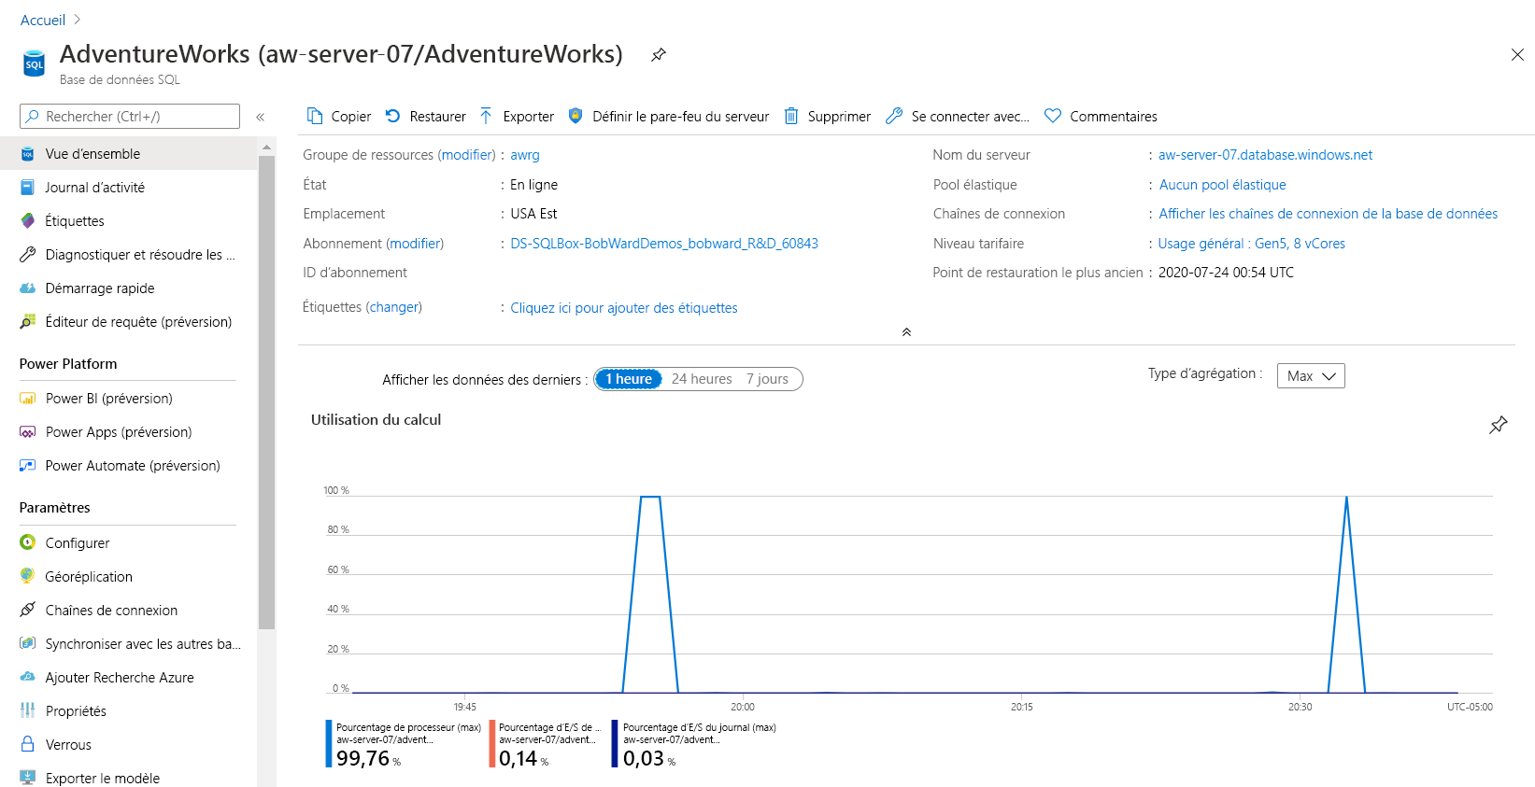Image resolution: width=1535 pixels, height=787 pixels.
Task: Click Aucun pool élastique link
Action: click(x=1223, y=185)
